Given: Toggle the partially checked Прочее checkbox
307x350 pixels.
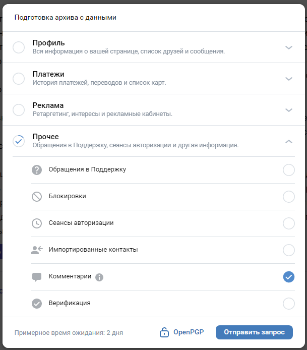Looking at the screenshot, I should pos(19,141).
